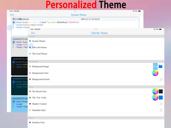Select Shadow Control row label
Screen dimensions: 171x128
point(39,104)
